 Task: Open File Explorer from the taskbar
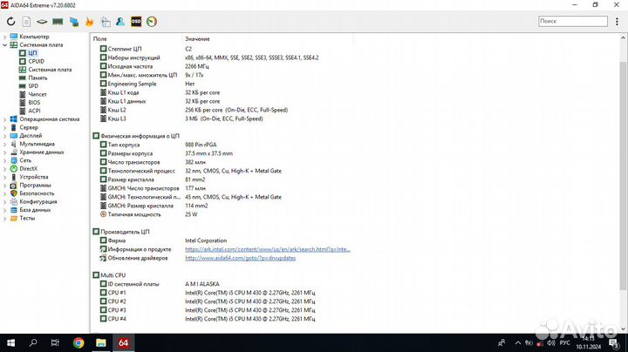(x=101, y=342)
